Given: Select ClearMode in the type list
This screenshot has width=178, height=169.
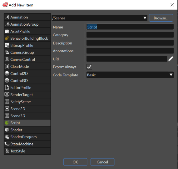Looking at the screenshot, I should coord(27,66).
